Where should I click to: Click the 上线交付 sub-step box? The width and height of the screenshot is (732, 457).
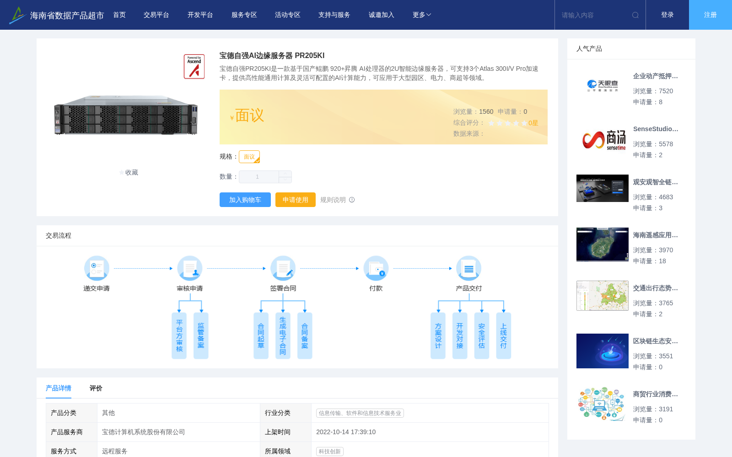click(504, 336)
